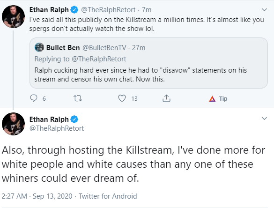Click the Brave Tip triangle icon

click(x=212, y=99)
